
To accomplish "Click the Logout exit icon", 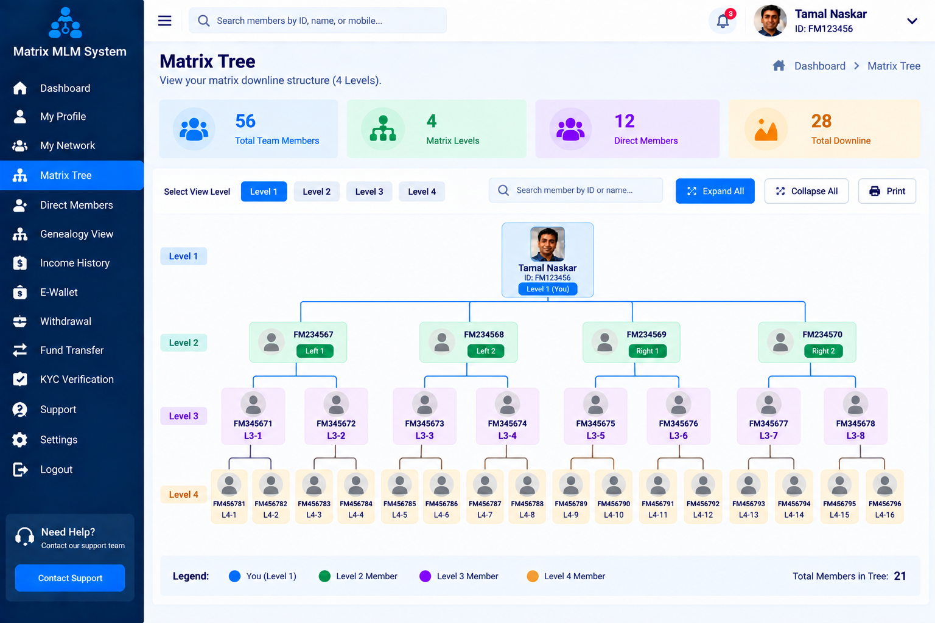I will 20,469.
